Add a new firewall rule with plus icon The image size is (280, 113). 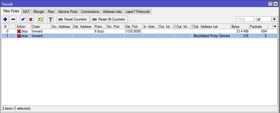point(5,19)
